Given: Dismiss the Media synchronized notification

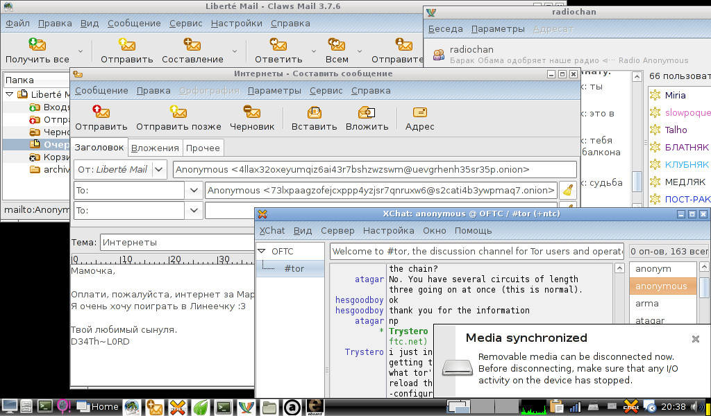Looking at the screenshot, I should pos(696,338).
